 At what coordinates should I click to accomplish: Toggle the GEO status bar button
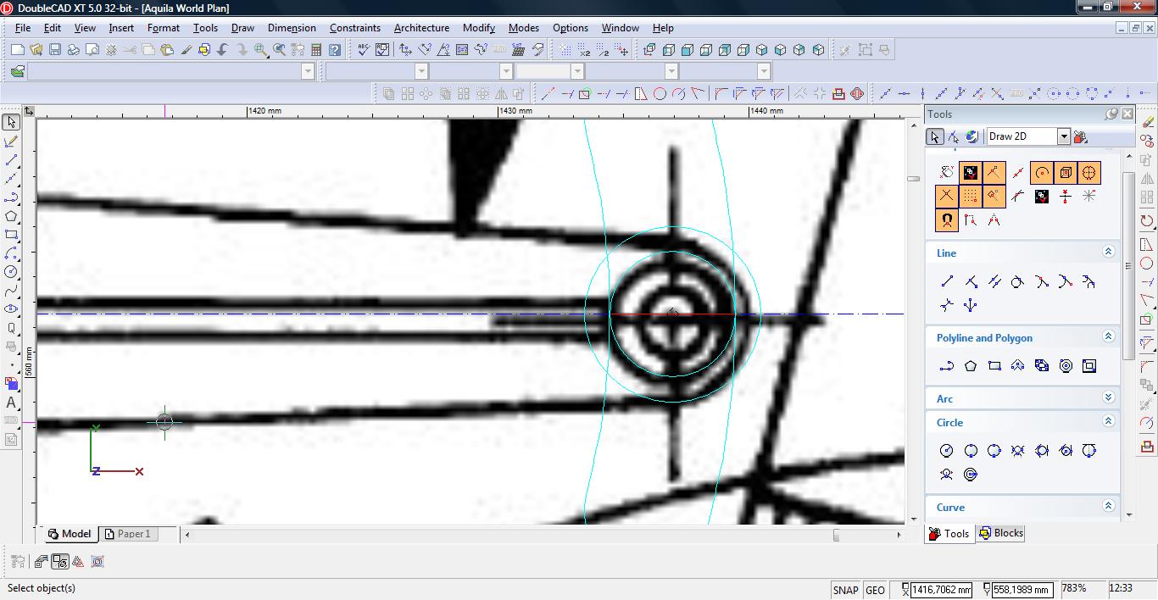875,590
